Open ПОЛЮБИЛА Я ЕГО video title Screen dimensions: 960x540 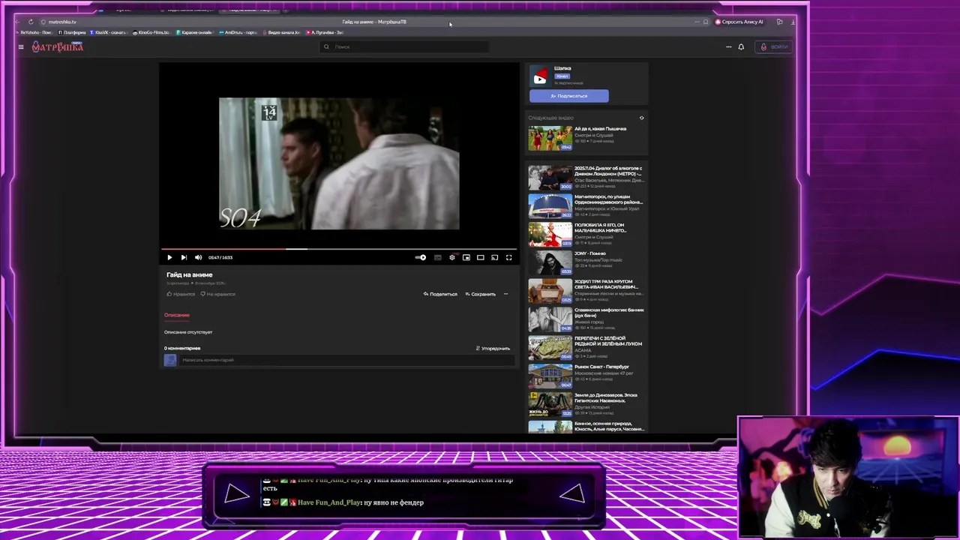tap(599, 228)
